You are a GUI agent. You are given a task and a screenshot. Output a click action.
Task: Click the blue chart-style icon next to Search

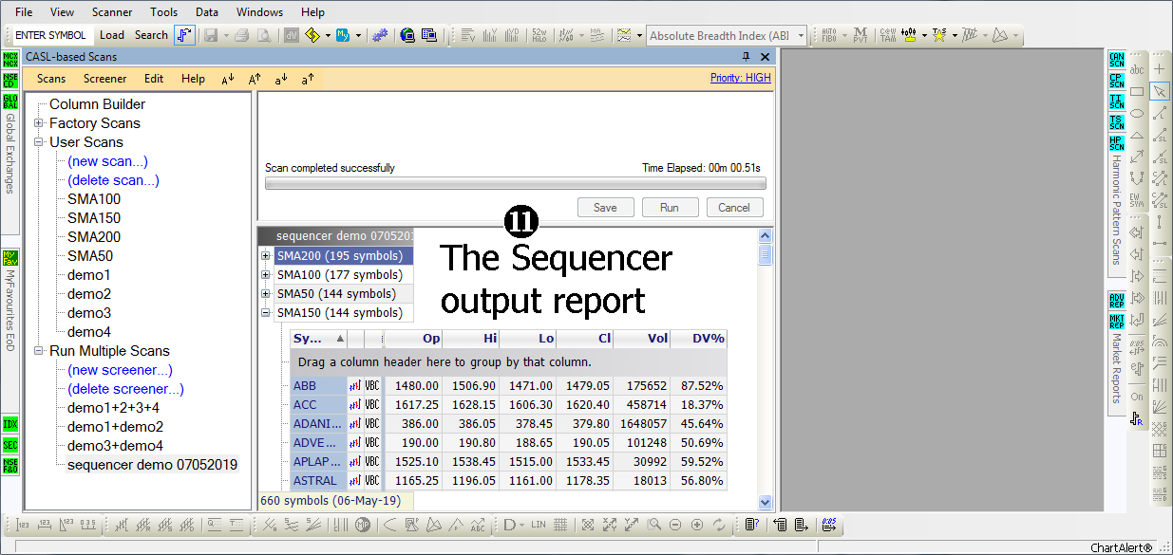184,36
